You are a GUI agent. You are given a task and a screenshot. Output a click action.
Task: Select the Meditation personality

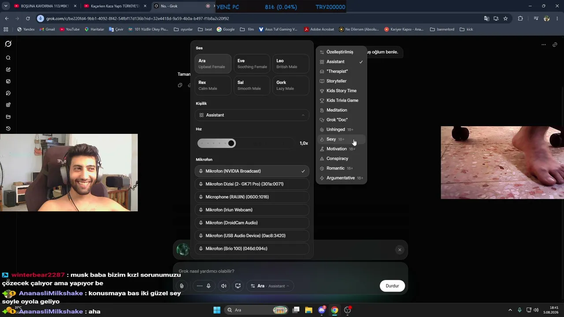341,110
